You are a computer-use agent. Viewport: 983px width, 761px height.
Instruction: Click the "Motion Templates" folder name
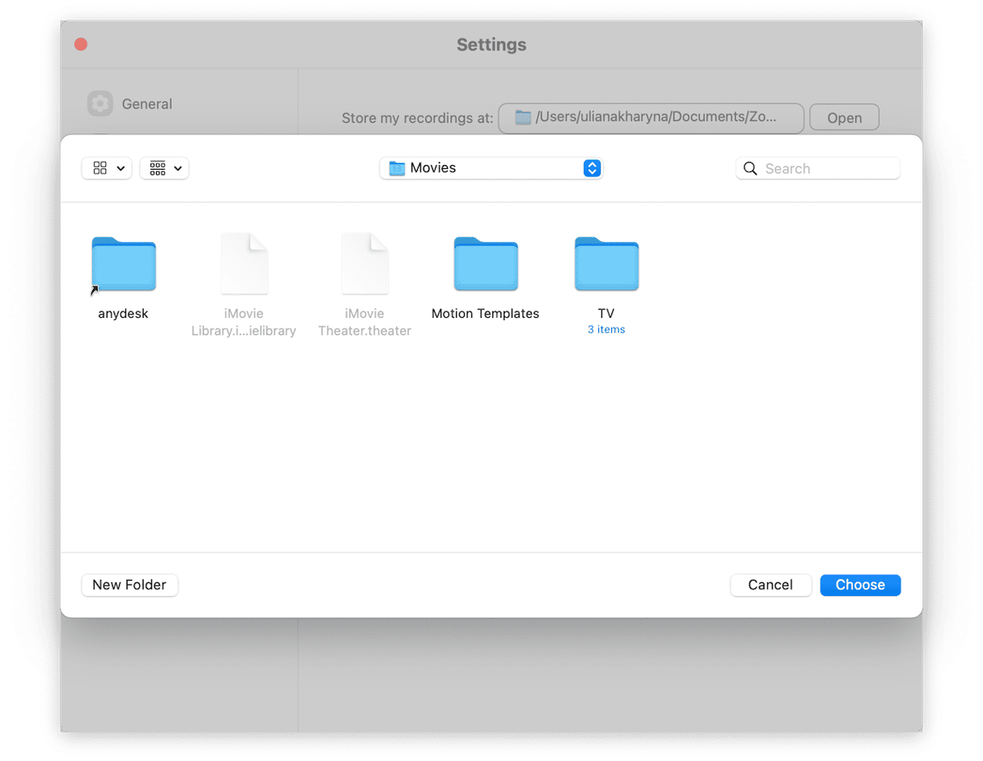point(485,314)
